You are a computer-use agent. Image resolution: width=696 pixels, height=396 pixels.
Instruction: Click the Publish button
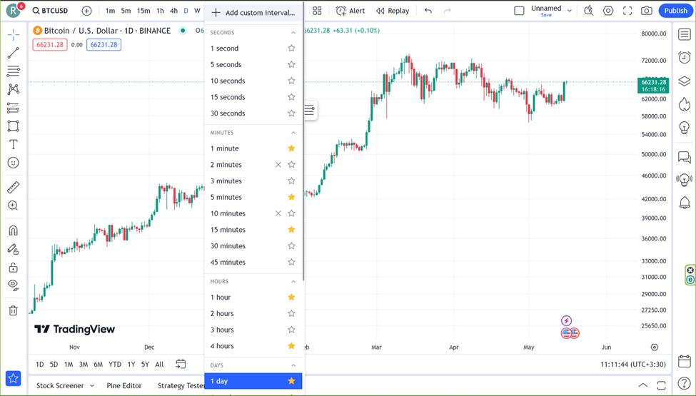pos(675,11)
